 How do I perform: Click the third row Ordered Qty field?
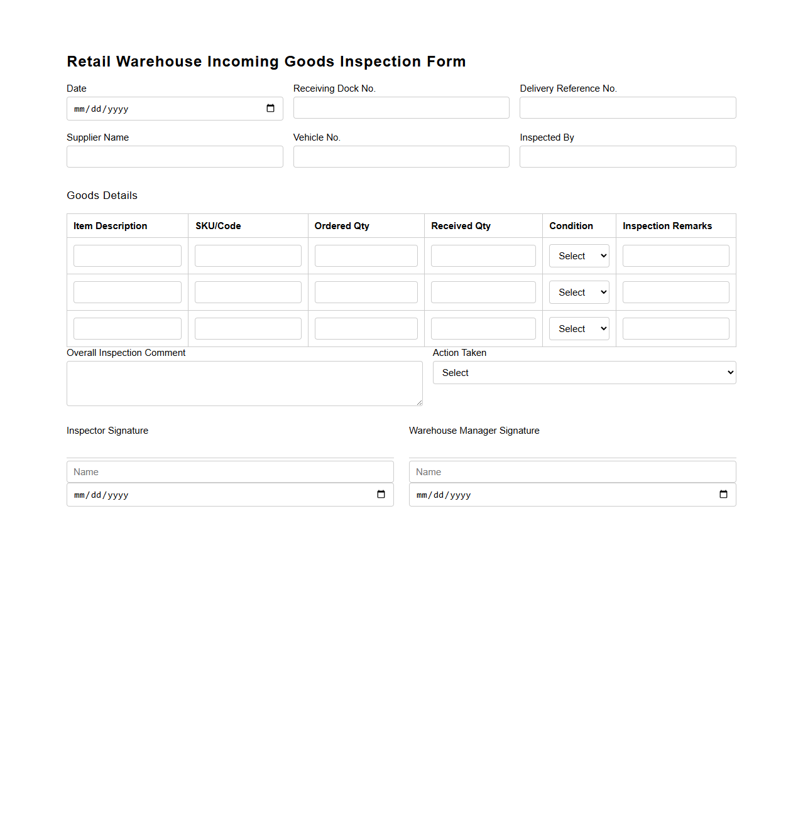[366, 328]
